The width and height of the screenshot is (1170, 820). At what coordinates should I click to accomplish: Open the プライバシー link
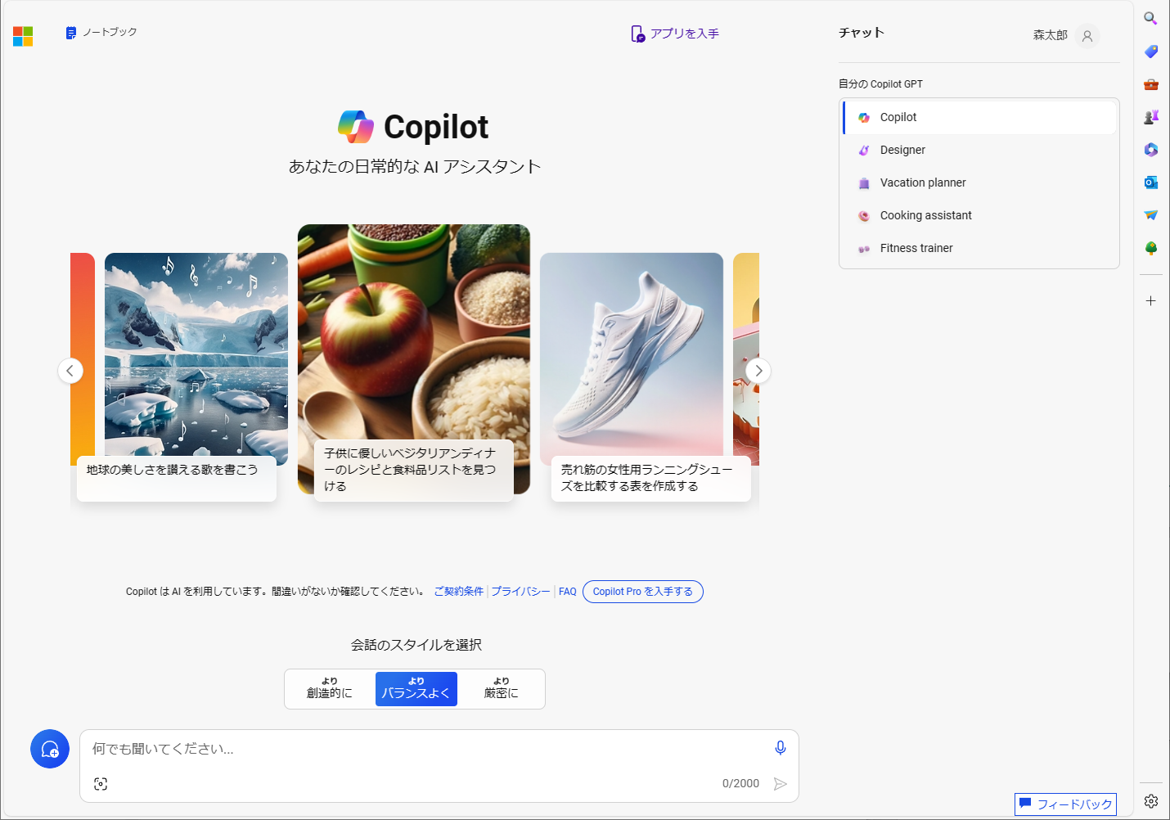tap(521, 591)
